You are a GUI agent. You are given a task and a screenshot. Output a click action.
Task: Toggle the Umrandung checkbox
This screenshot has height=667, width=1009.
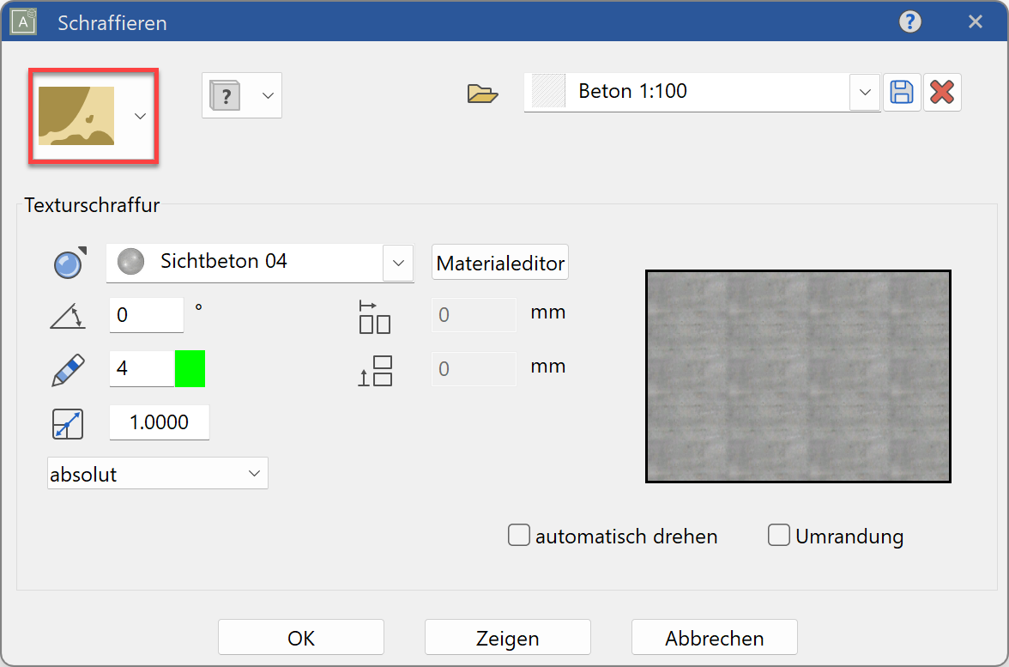779,536
